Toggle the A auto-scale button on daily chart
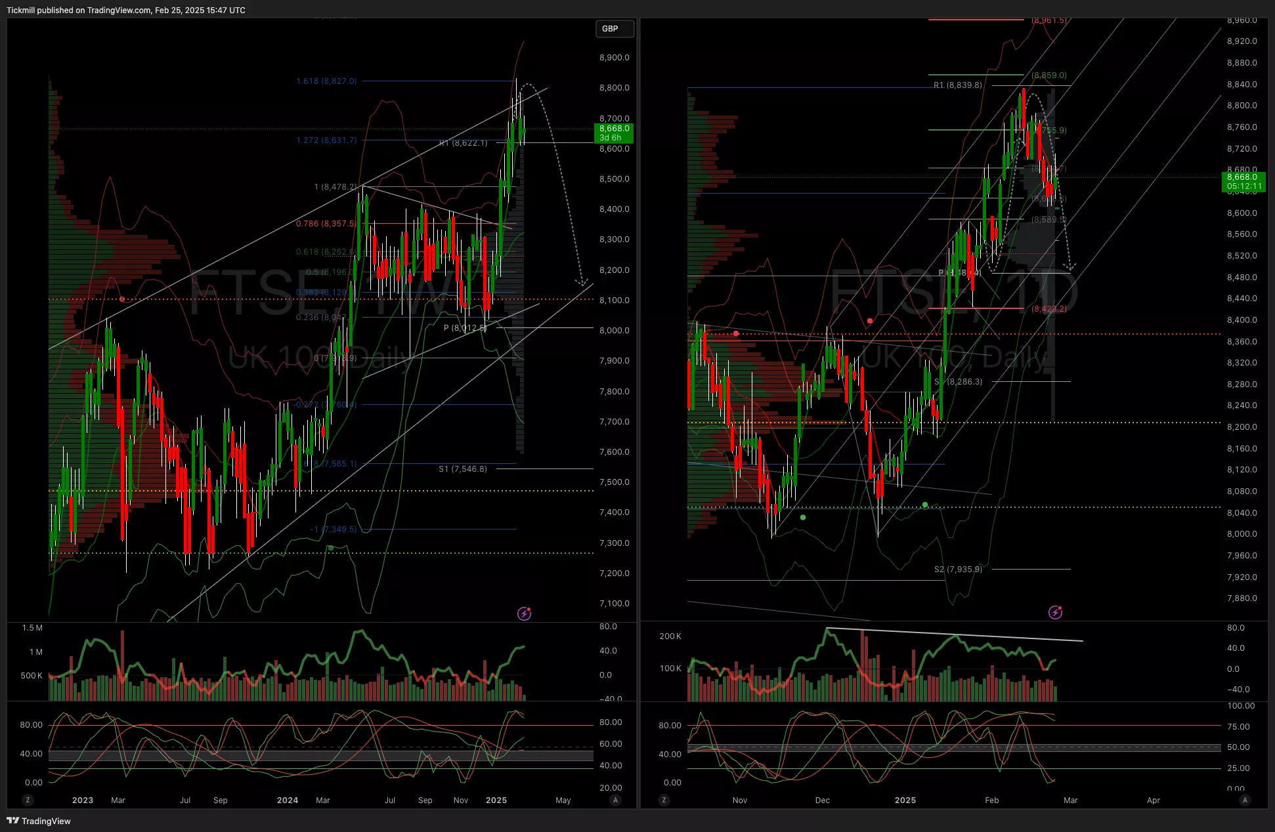1275x832 pixels. point(1245,800)
